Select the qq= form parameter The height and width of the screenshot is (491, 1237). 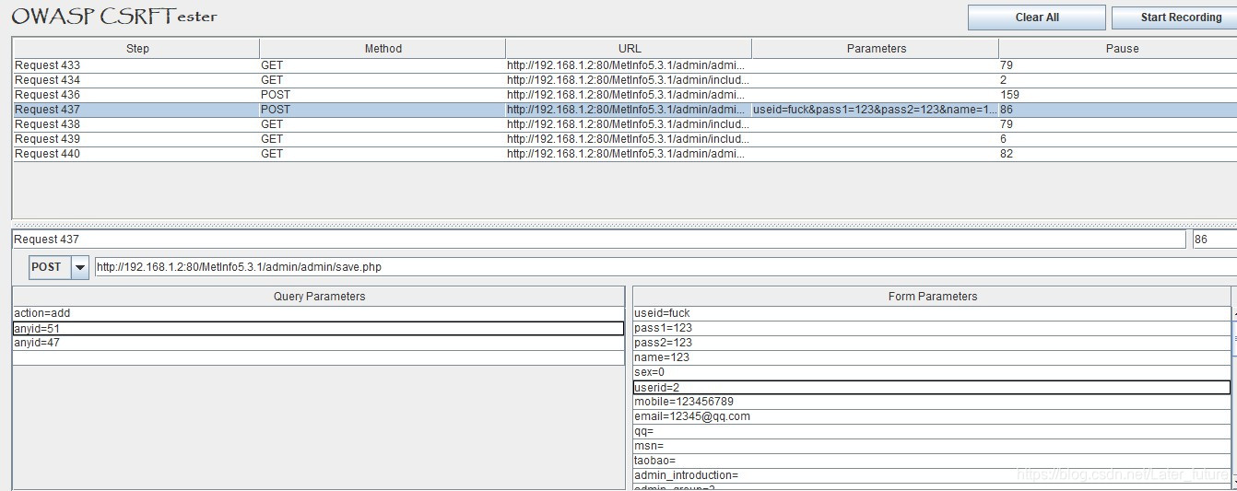click(x=932, y=431)
